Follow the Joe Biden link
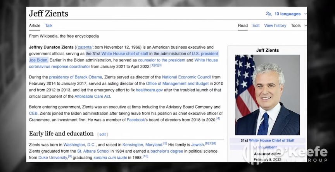 click(x=39, y=60)
